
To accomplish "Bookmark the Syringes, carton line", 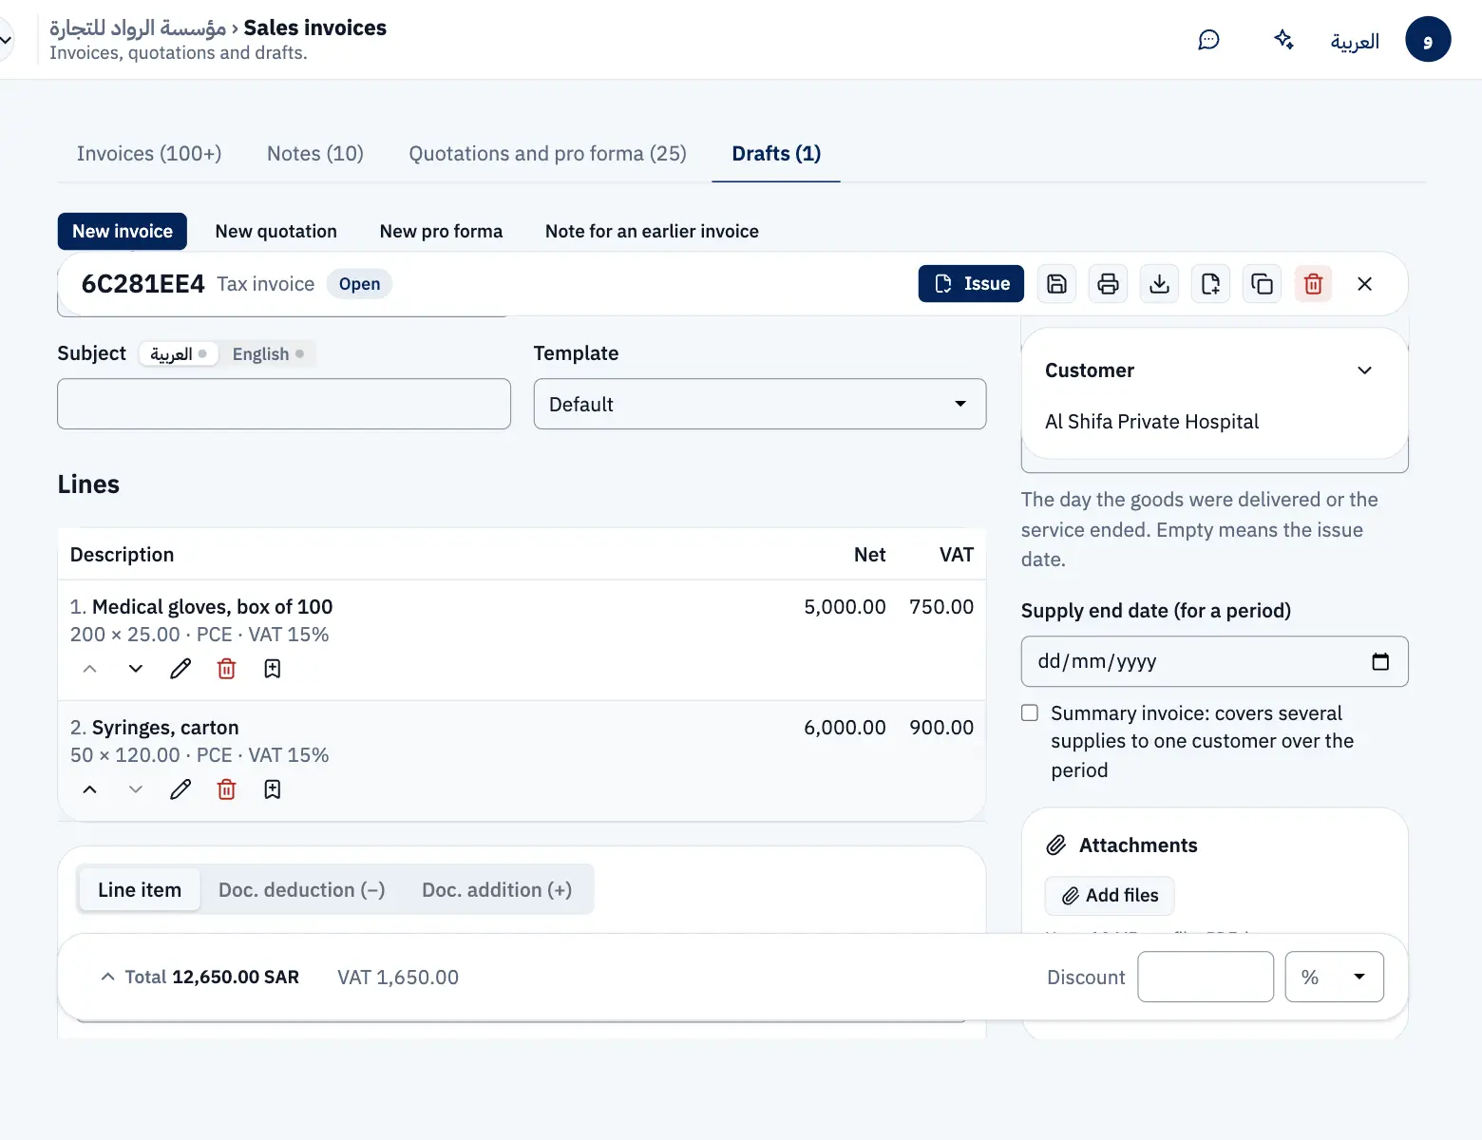I will pyautogui.click(x=272, y=789).
